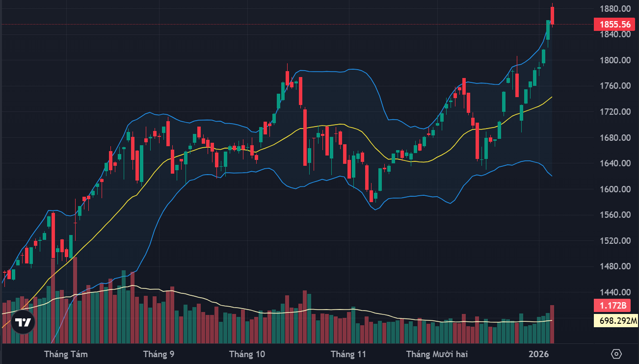Viewport: 639px width, 364px height.
Task: Click the 1440.00 price scale label
Action: pyautogui.click(x=614, y=292)
